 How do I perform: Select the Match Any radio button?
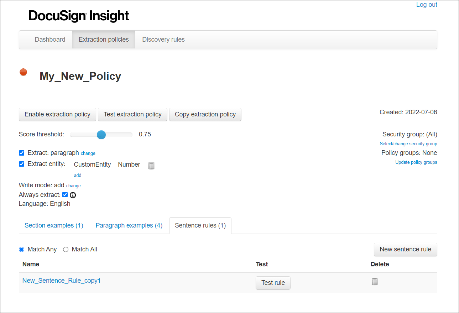[22, 249]
